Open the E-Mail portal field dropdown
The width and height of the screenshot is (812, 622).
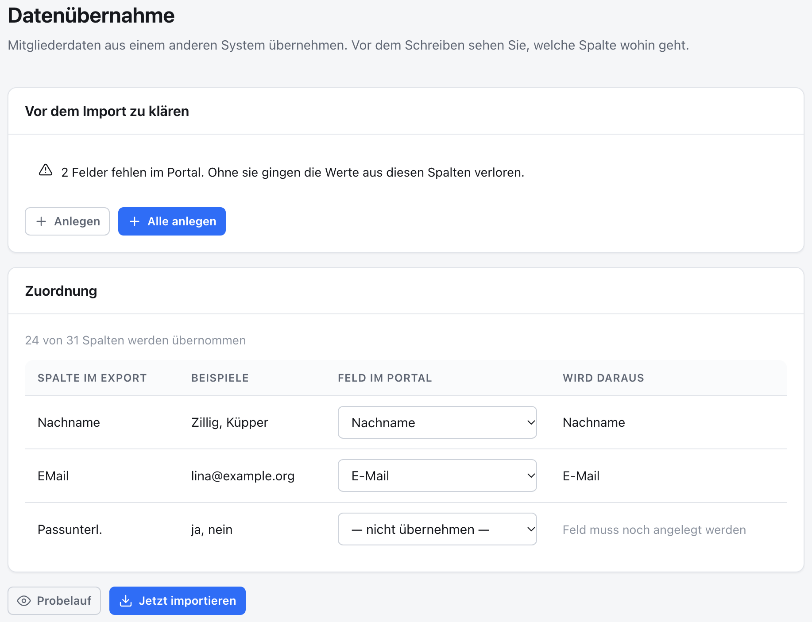(437, 475)
